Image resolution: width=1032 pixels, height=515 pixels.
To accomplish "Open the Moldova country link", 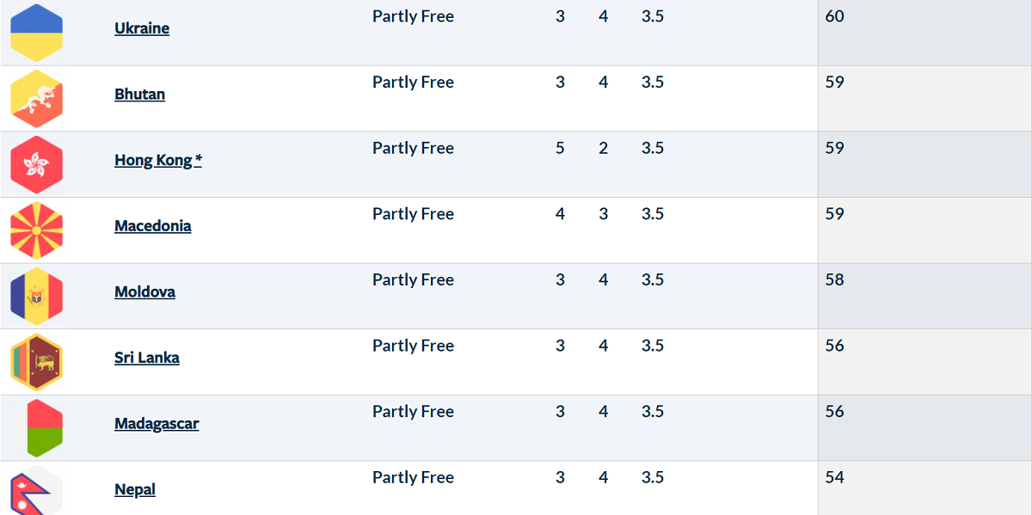I will coord(144,292).
